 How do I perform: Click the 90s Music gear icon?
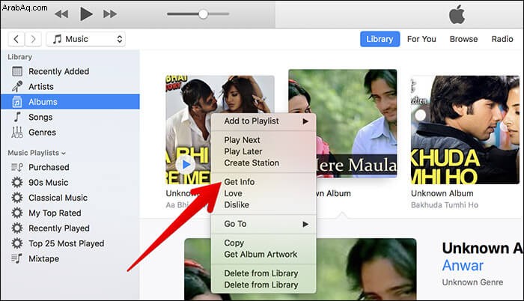(x=17, y=182)
